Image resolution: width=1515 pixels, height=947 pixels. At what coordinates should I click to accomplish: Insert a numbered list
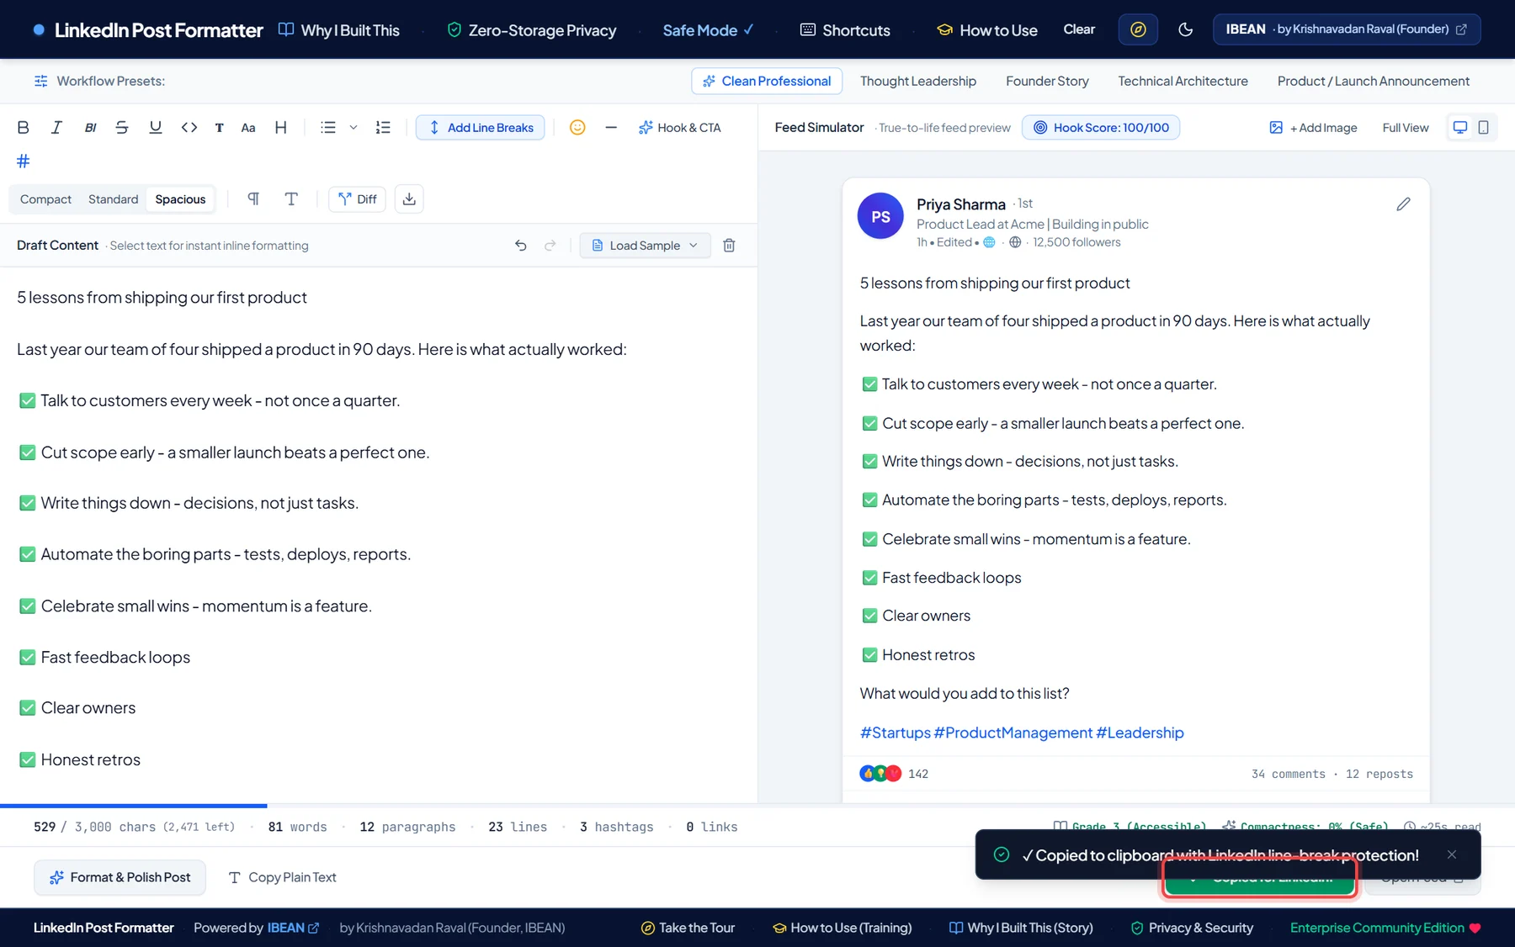[x=383, y=128]
